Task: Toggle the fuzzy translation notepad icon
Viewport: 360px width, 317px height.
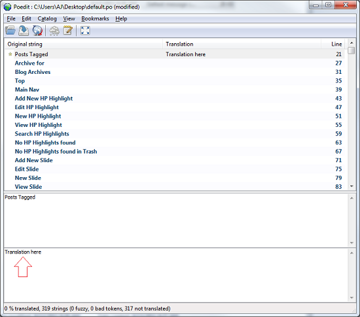Action: (67, 31)
